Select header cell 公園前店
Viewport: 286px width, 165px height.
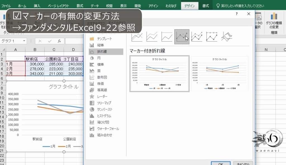(x=54, y=59)
